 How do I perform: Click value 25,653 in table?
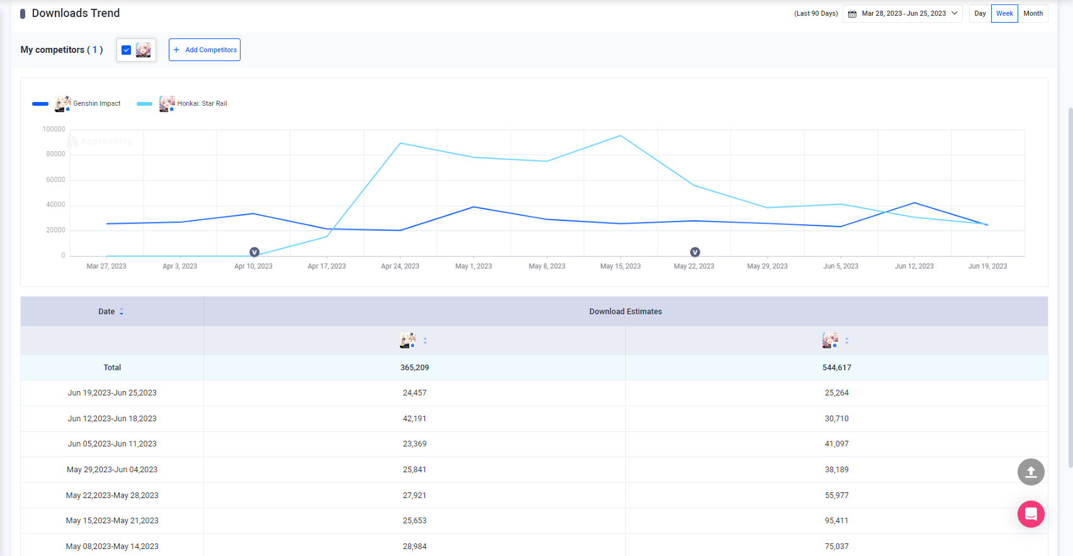[414, 521]
